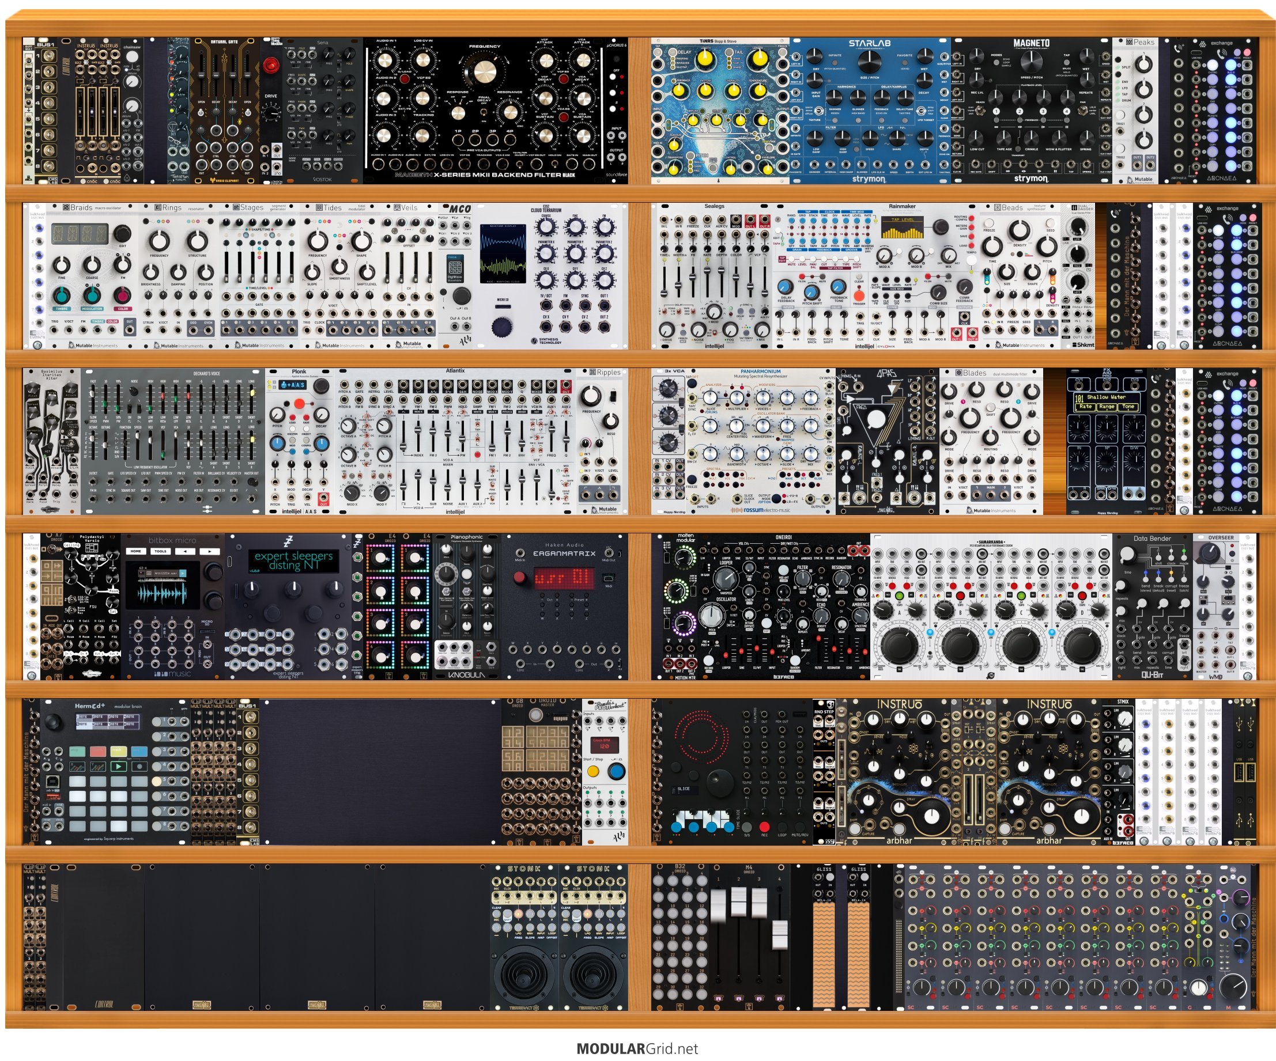Click the bitbox micro right arrow button
The width and height of the screenshot is (1276, 1061).
tap(210, 551)
